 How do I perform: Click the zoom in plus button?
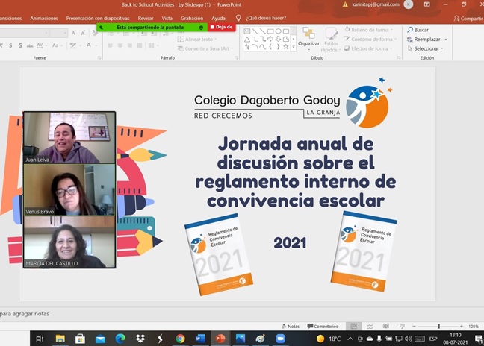462,326
